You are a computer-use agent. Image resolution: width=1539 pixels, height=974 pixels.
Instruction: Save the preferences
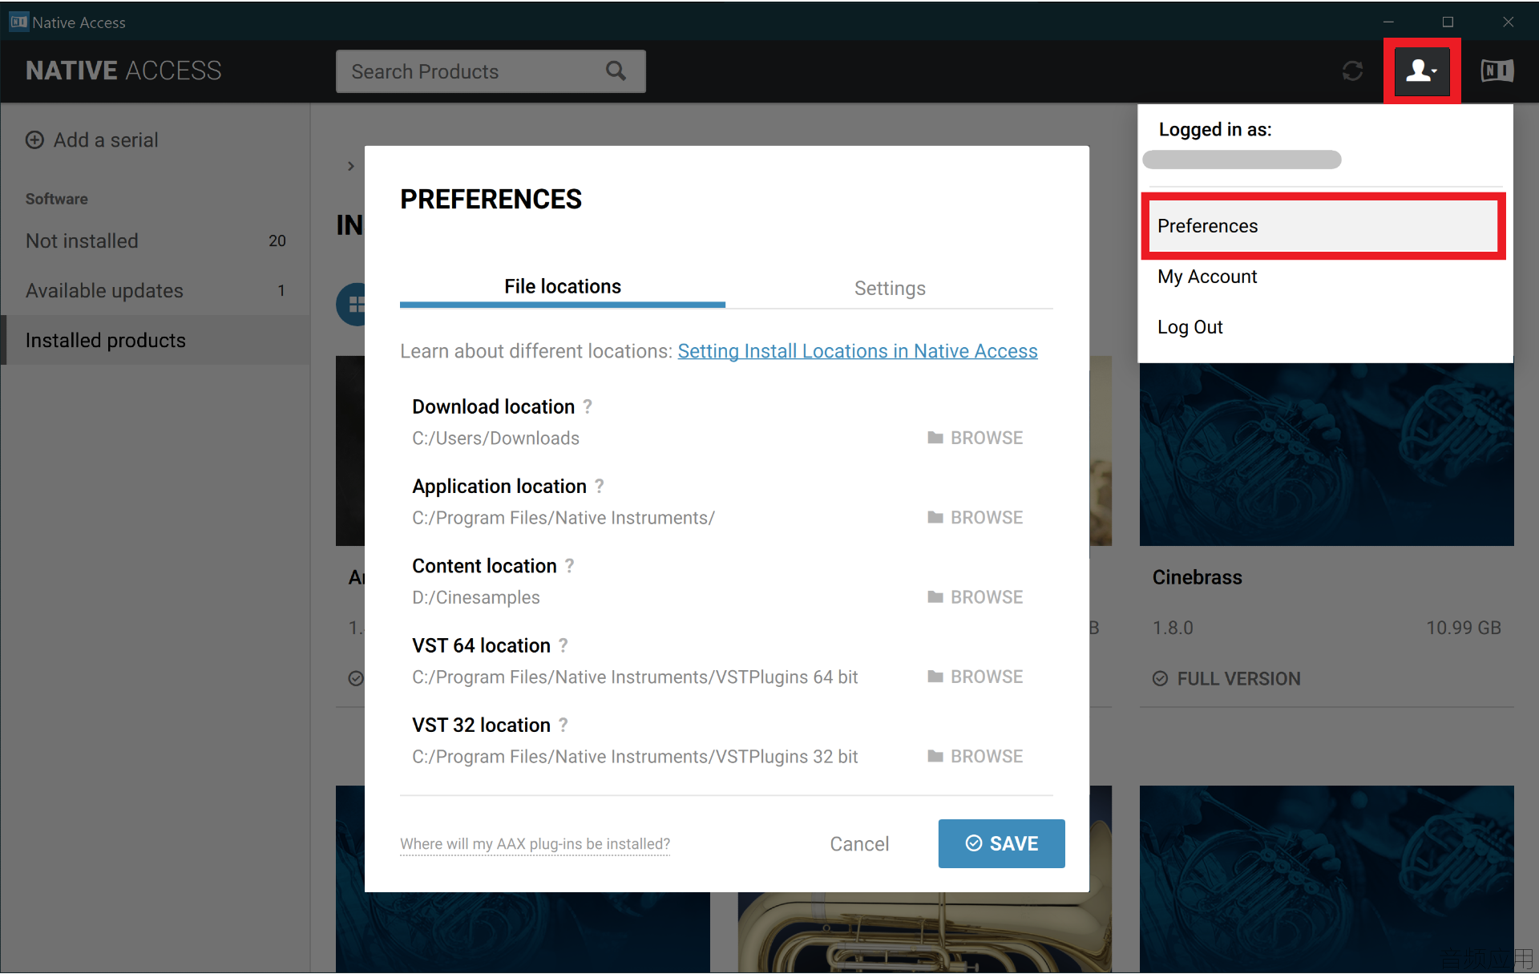(1002, 843)
